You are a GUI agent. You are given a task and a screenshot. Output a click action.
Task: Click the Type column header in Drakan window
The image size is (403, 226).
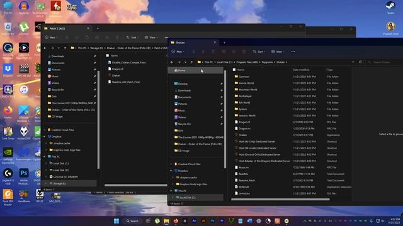[330, 70]
